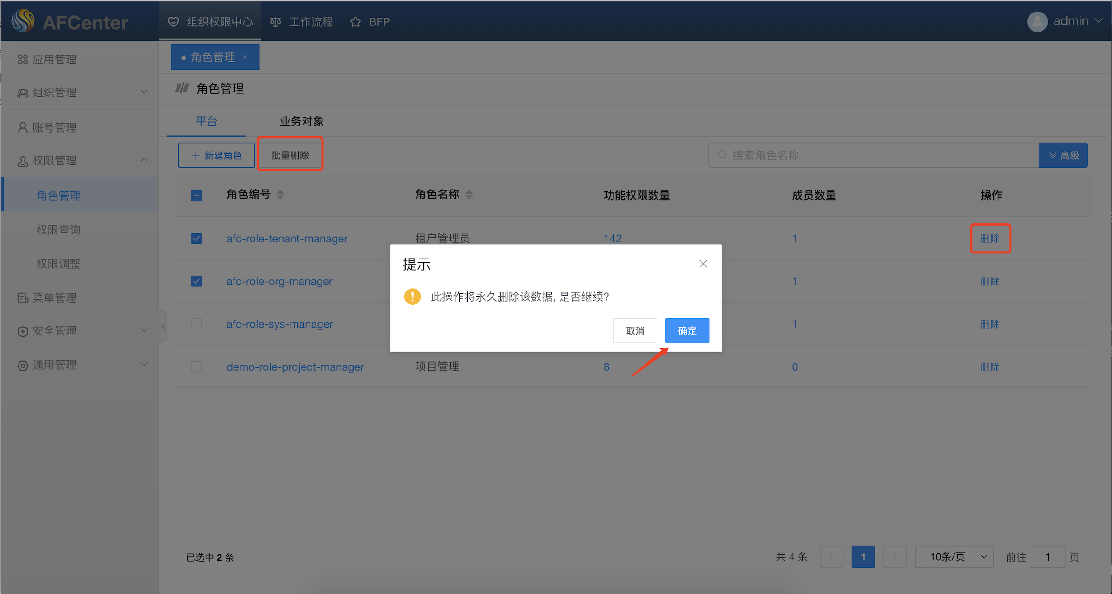Click the sort arrows beside 角色编号
1112x594 pixels.
[x=280, y=195]
